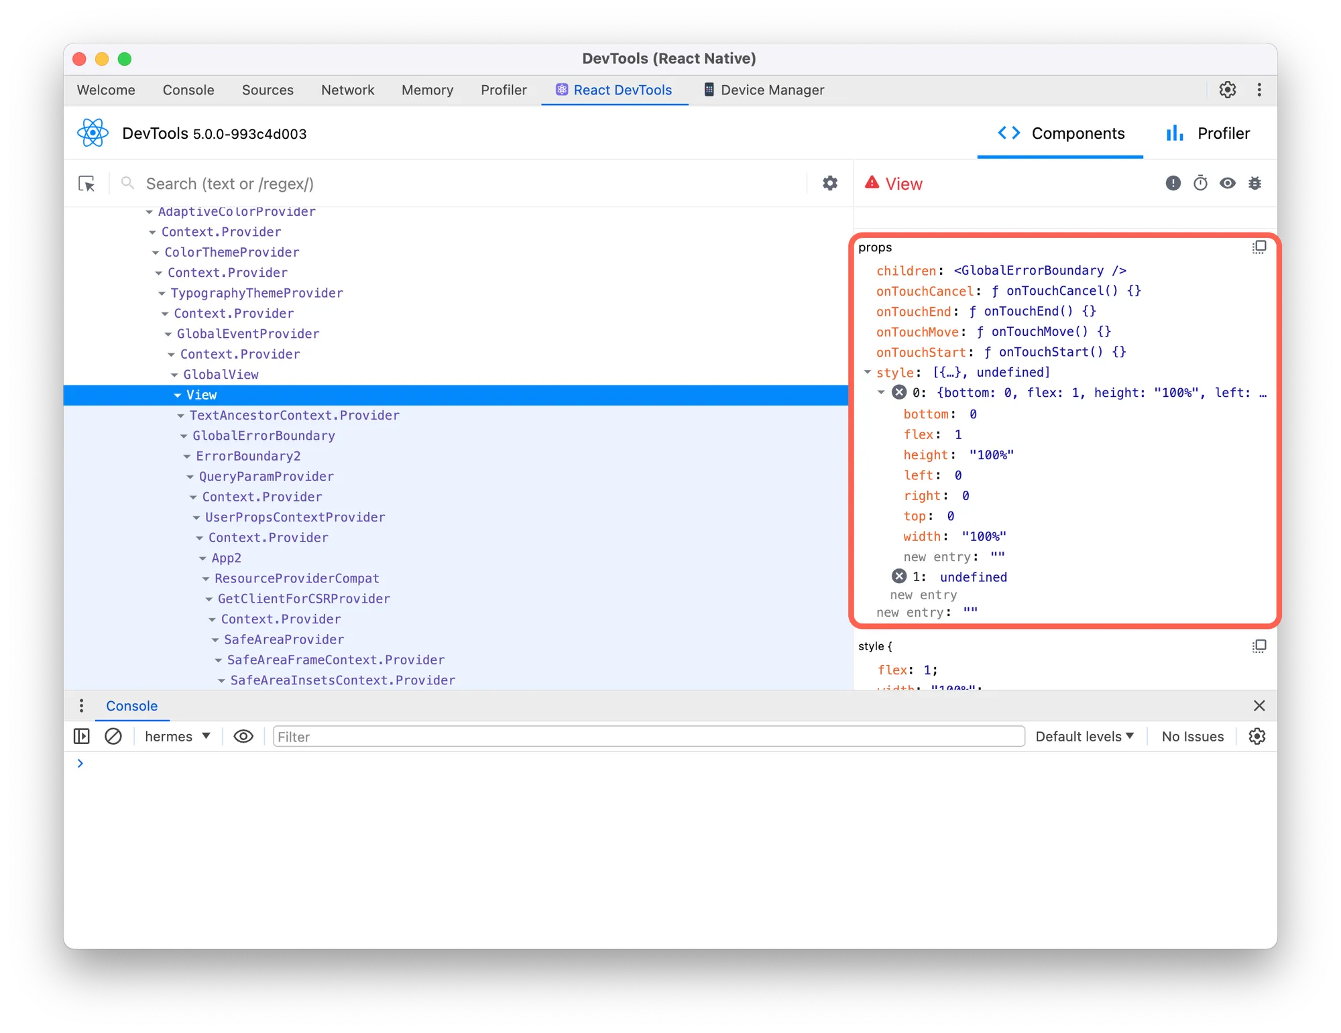Switch to the Network tab
The height and width of the screenshot is (1033, 1341).
pyautogui.click(x=347, y=90)
